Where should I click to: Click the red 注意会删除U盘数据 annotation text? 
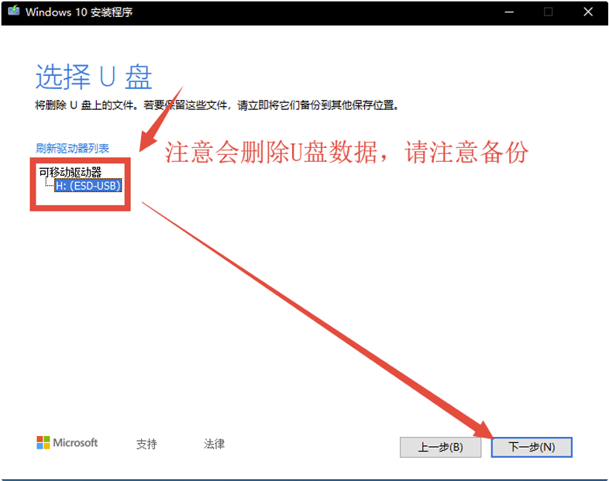(347, 153)
